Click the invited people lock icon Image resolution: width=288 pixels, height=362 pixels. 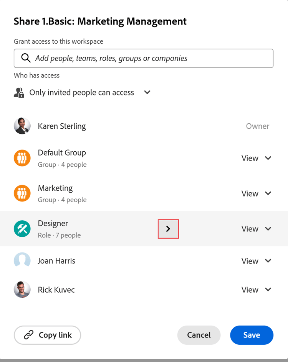[19, 93]
